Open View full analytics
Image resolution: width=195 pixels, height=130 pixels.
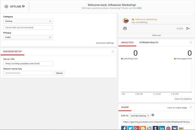(183, 99)
